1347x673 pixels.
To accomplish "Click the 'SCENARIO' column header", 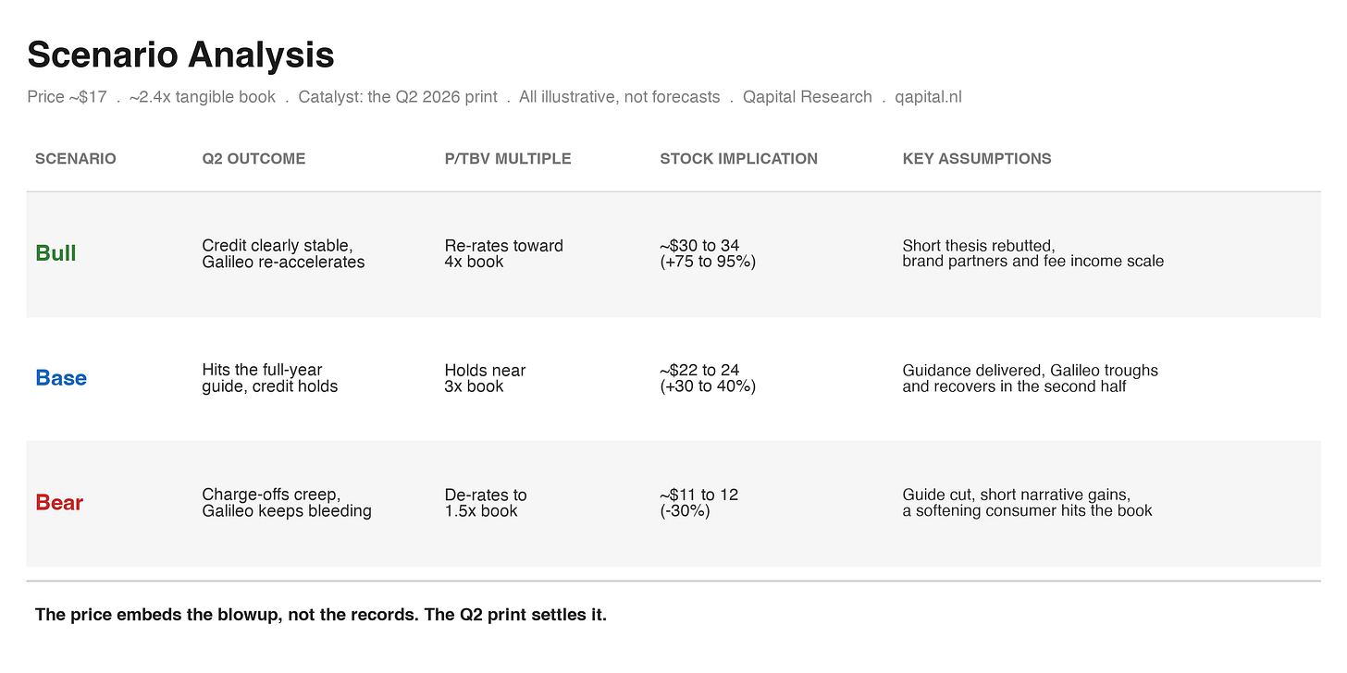I will pos(76,159).
